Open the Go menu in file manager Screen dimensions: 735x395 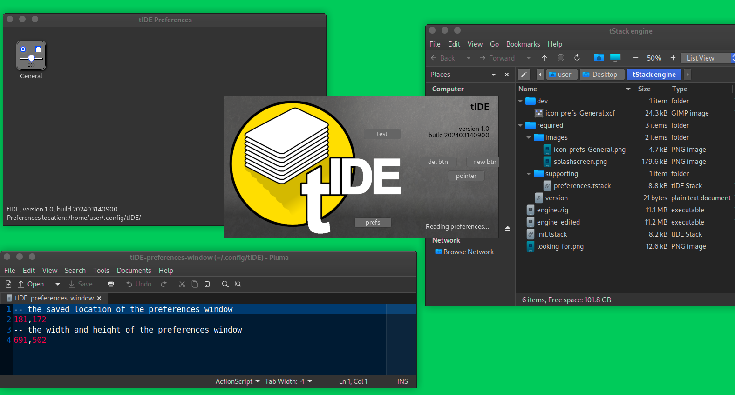494,44
